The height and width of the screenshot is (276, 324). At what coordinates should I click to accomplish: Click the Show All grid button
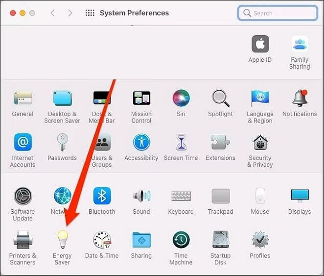click(x=90, y=13)
